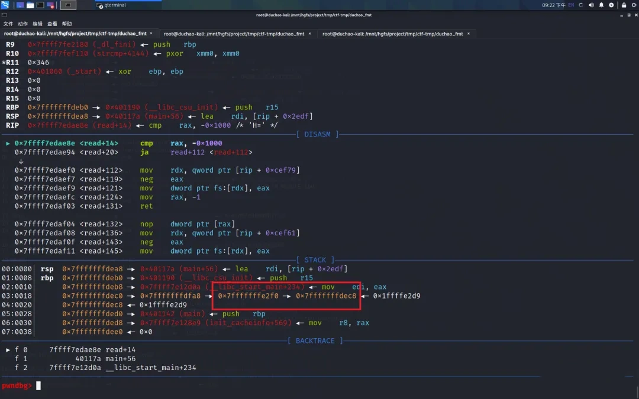Click the pwndbg prompt input line

(x=319, y=385)
